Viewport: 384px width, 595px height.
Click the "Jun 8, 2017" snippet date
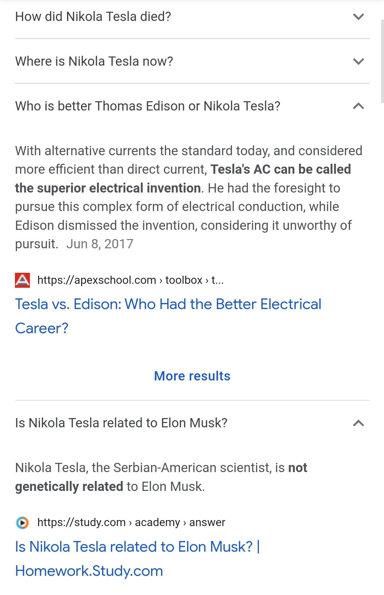pos(100,244)
